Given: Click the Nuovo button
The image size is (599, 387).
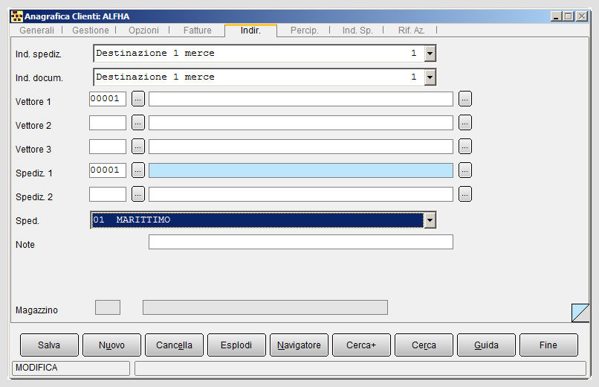Looking at the screenshot, I should (x=111, y=345).
